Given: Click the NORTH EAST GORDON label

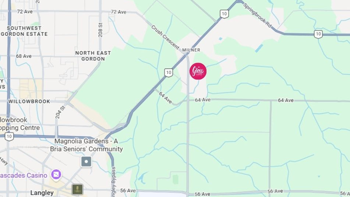Looking at the screenshot, I should [x=93, y=56].
